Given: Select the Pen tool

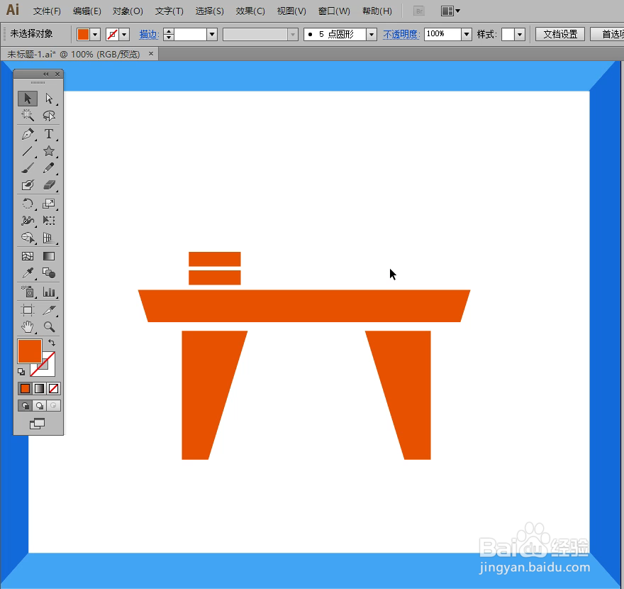Looking at the screenshot, I should click(x=28, y=134).
